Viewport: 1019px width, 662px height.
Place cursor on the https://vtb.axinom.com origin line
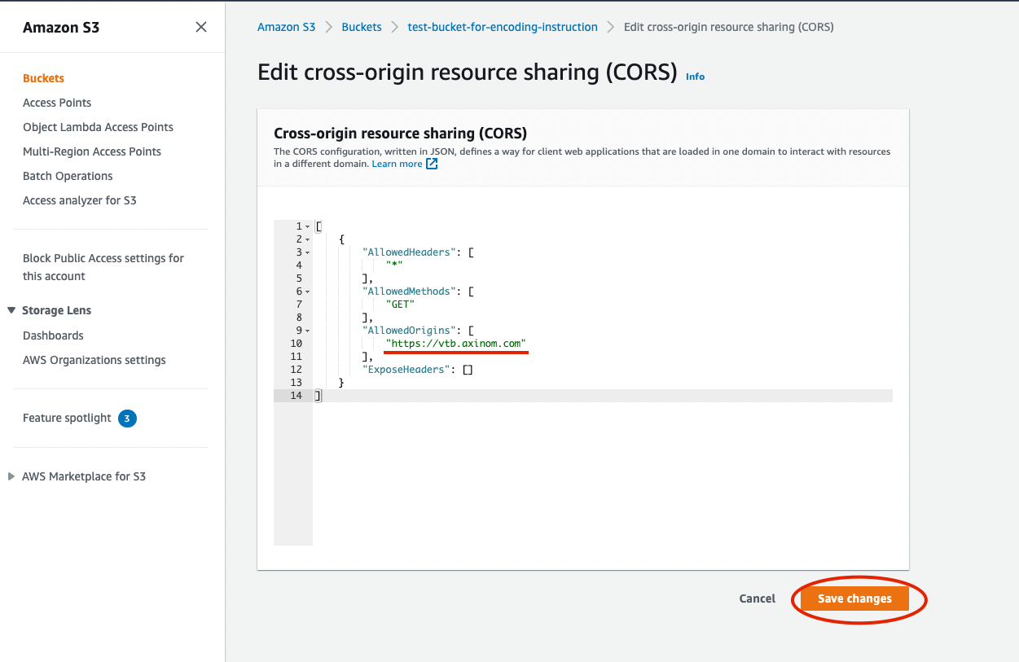click(x=456, y=344)
